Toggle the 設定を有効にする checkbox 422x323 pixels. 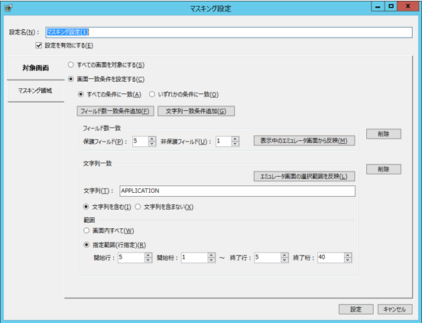39,45
